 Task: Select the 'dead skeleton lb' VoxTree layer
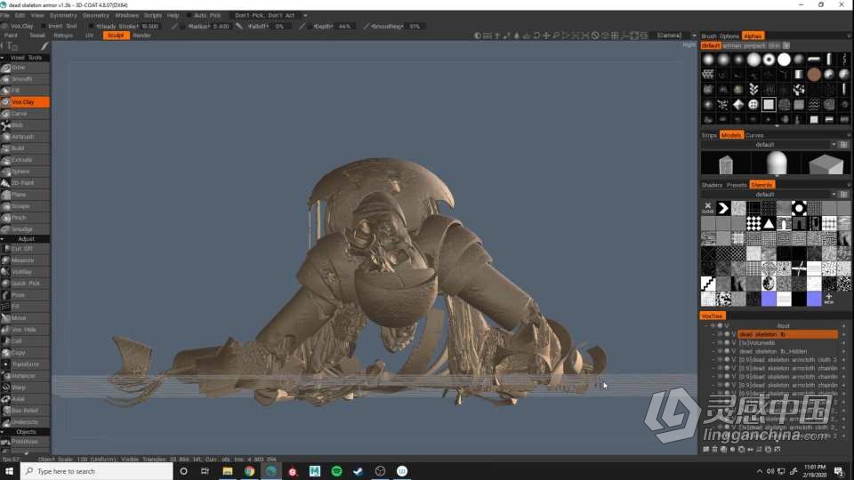[787, 334]
